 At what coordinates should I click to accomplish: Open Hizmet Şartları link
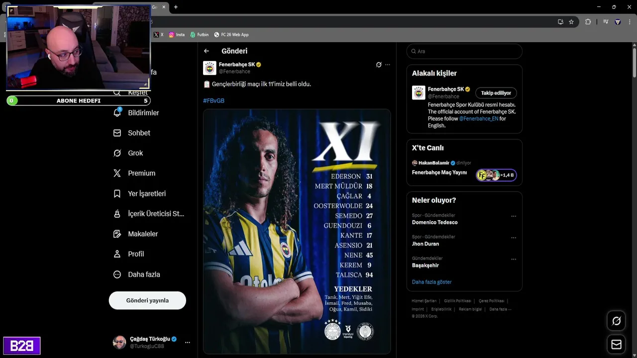coord(424,301)
